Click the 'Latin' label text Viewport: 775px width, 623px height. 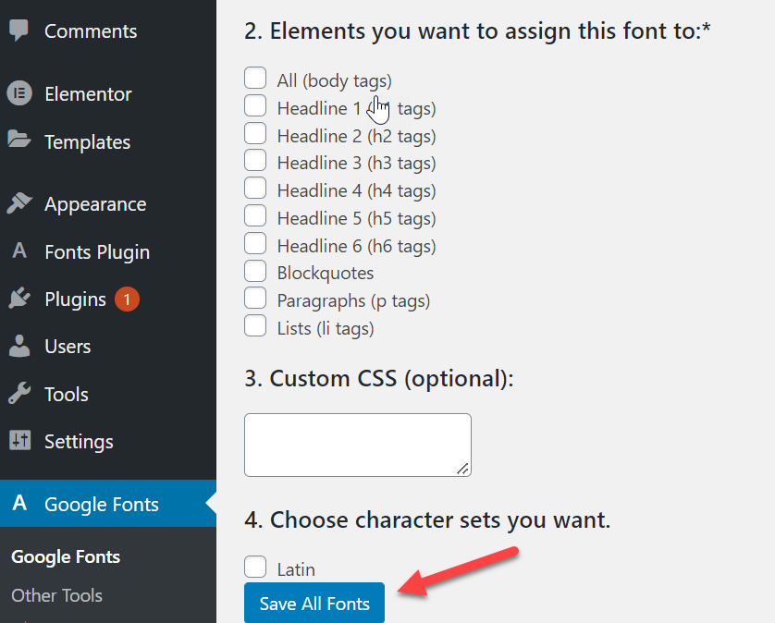pos(296,569)
